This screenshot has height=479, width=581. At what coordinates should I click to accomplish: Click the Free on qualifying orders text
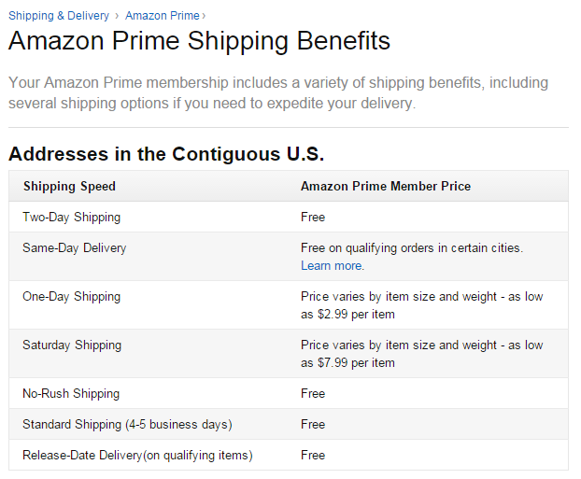pyautogui.click(x=412, y=248)
